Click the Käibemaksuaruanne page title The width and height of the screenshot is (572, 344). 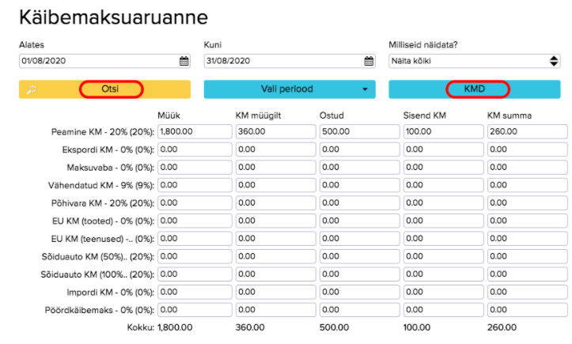pyautogui.click(x=113, y=17)
